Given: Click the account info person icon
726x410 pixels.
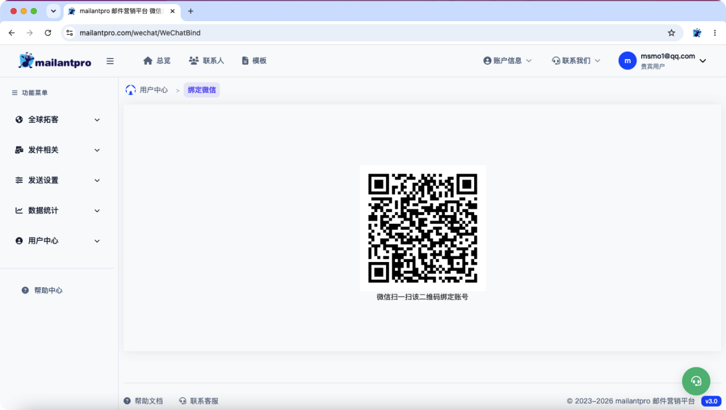Looking at the screenshot, I should pyautogui.click(x=487, y=60).
